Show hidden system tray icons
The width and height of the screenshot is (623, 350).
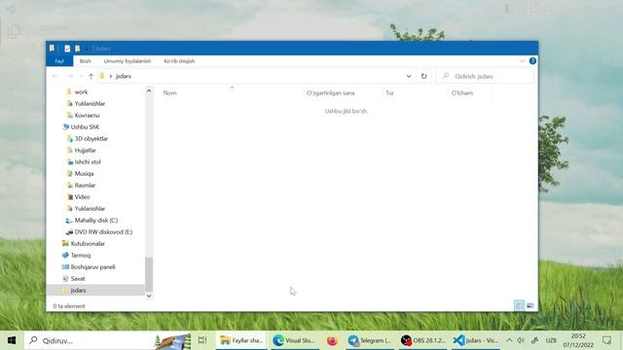[x=509, y=340]
